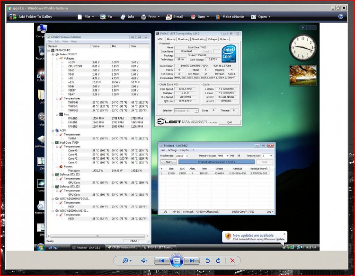Viewport: 355px width, 276px height.
Task: Collapse the Intel Core i7 920 node
Action: coord(53,143)
